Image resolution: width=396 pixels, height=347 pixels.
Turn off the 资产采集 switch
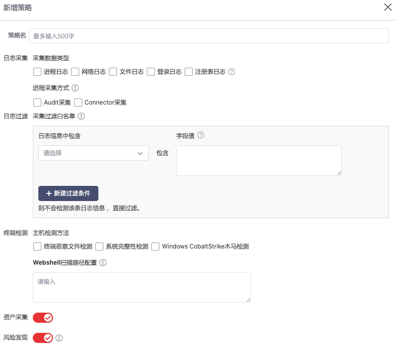tap(43, 318)
